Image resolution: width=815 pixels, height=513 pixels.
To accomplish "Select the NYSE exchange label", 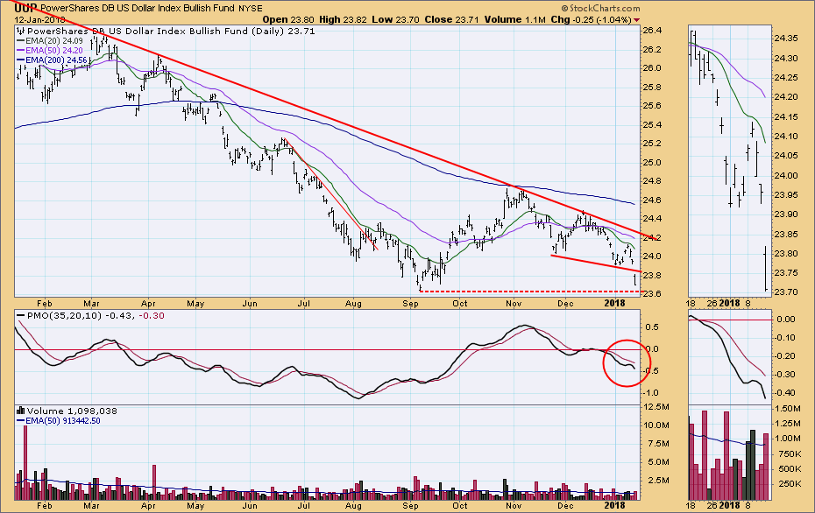I will pos(251,8).
